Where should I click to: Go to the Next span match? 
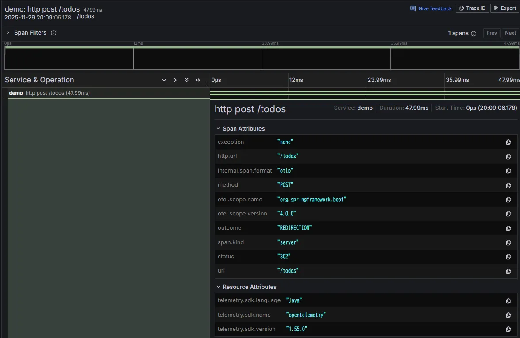(x=510, y=33)
